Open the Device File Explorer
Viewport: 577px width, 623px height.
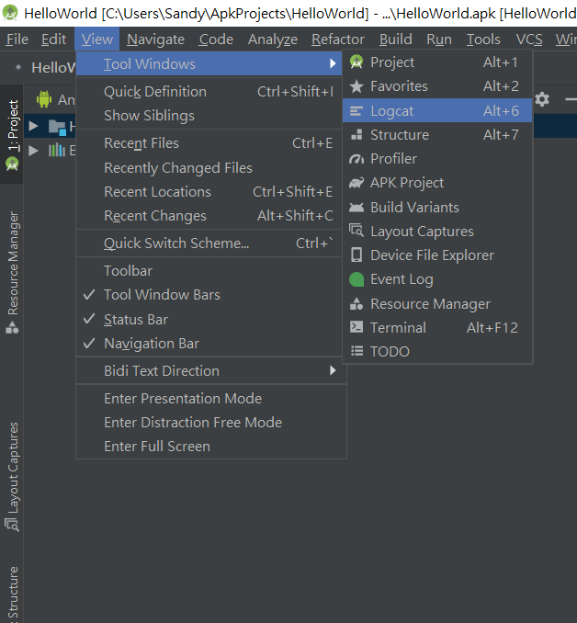(x=437, y=255)
